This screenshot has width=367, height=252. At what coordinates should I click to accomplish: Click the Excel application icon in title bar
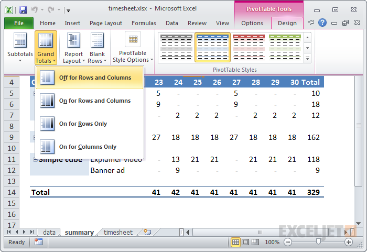(9, 10)
